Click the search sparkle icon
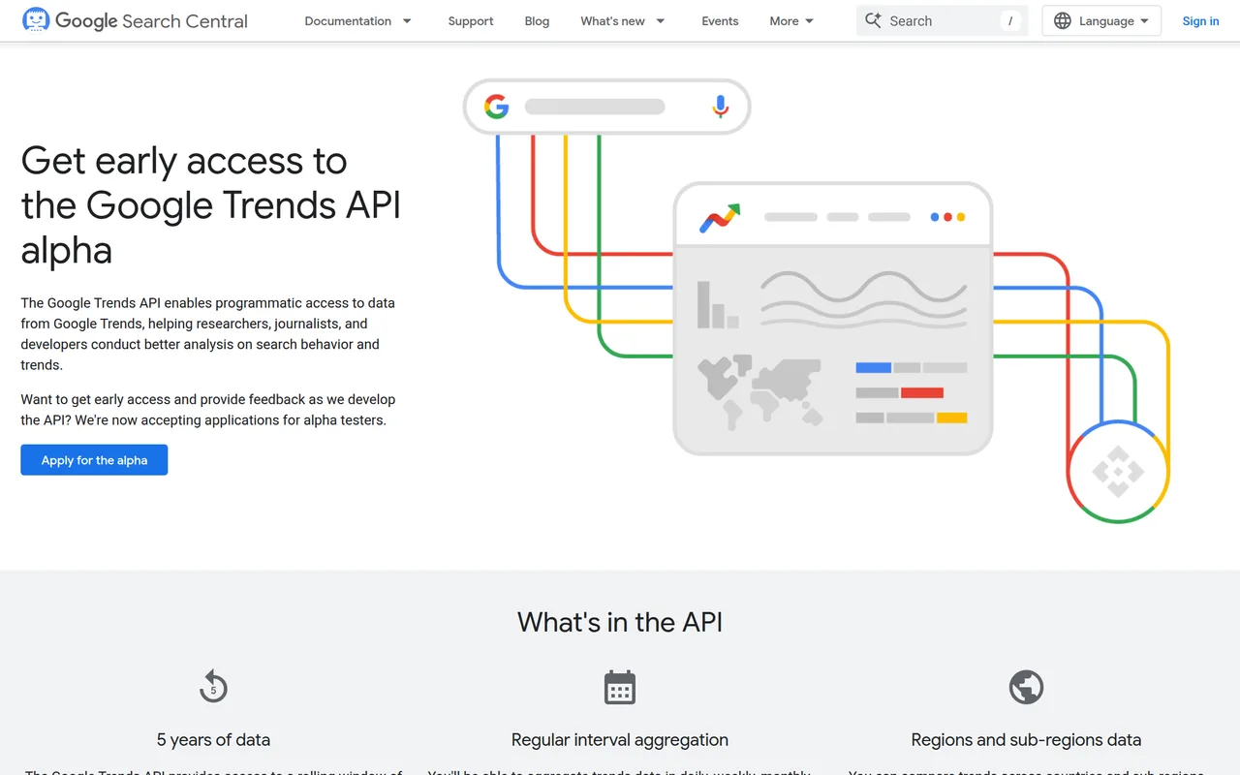Image resolution: width=1240 pixels, height=775 pixels. (873, 20)
